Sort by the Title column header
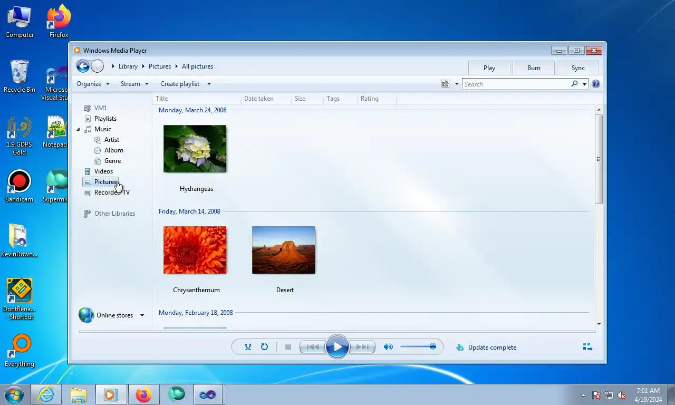The width and height of the screenshot is (675, 405). [197, 99]
